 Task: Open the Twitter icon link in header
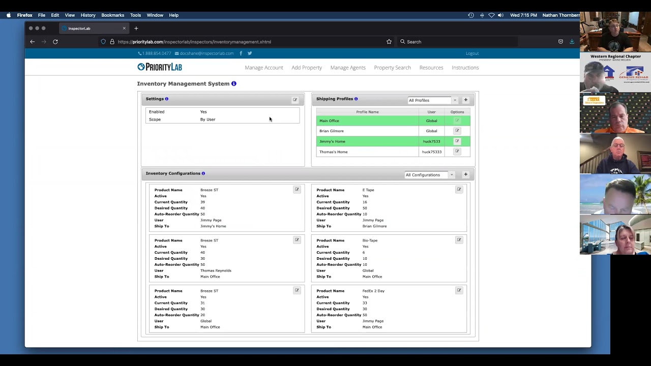pyautogui.click(x=250, y=53)
